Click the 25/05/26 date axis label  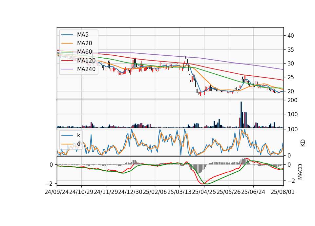pyautogui.click(x=229, y=192)
